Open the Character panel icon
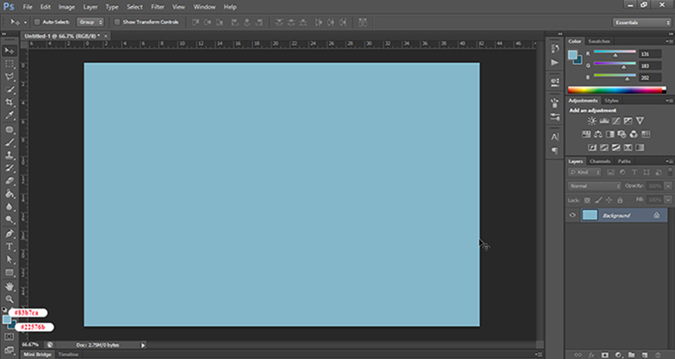Viewport: 675px width, 359px height. click(x=555, y=136)
